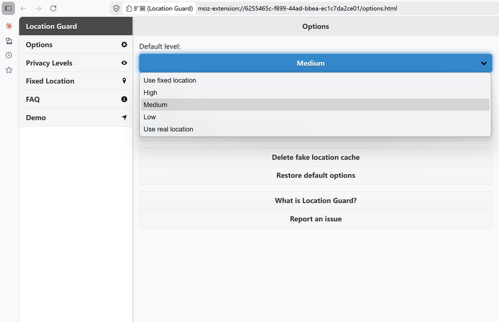Click the arrow icon beside Demo
This screenshot has width=499, height=322.
point(124,117)
